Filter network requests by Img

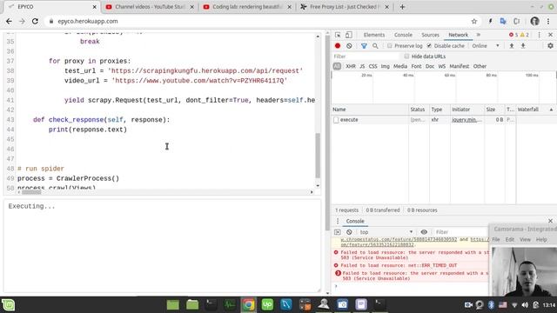tap(385, 66)
